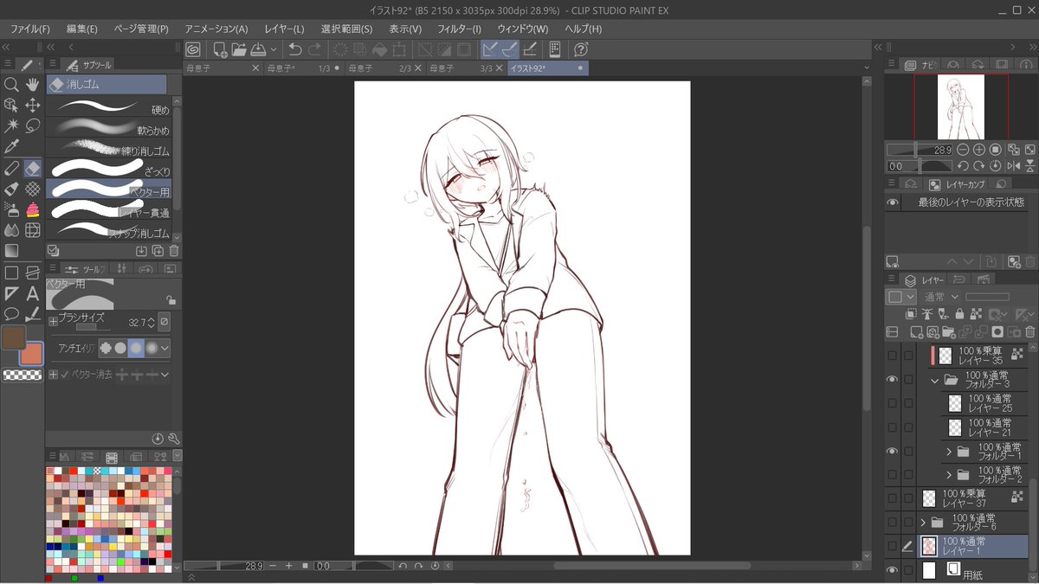
Task: Click the transparent color checkered swatch
Action: coord(22,375)
